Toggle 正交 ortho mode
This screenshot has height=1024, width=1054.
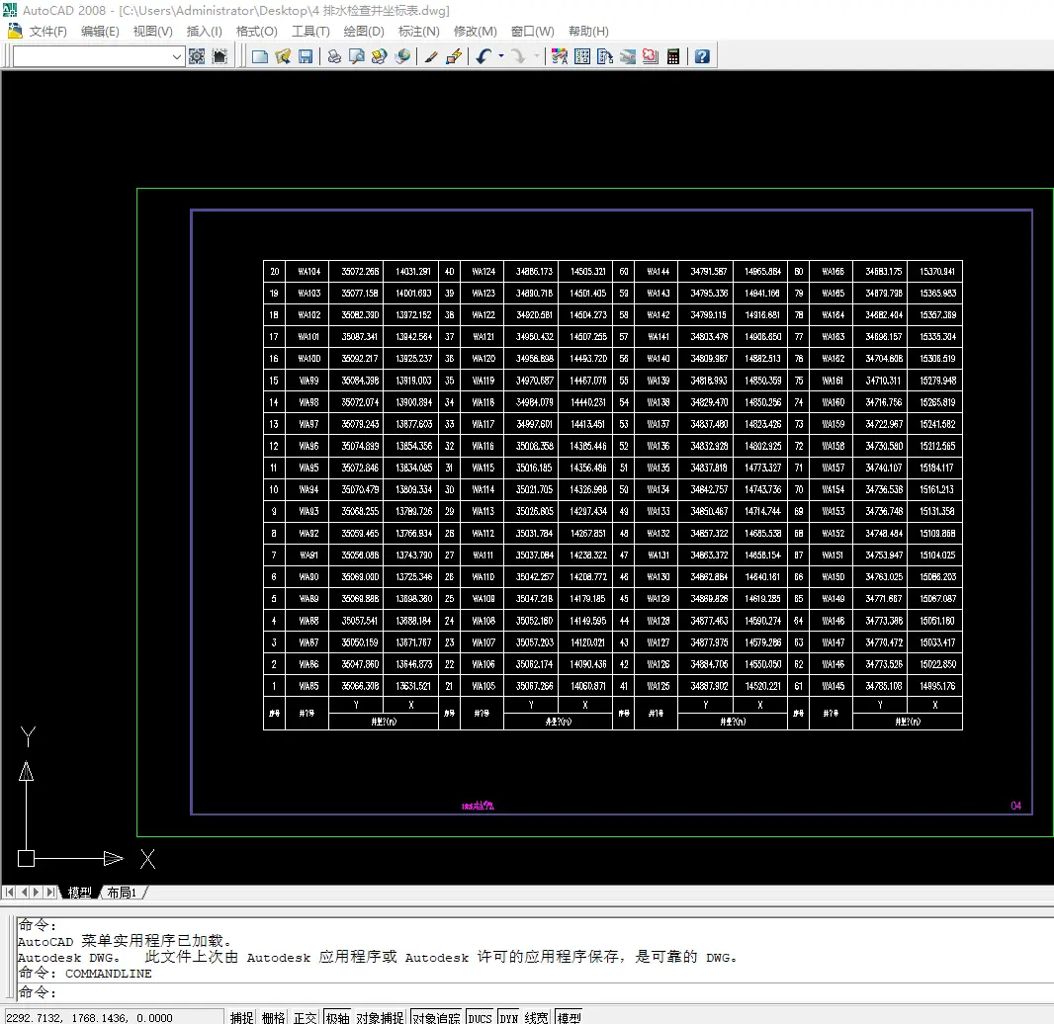coord(306,1017)
